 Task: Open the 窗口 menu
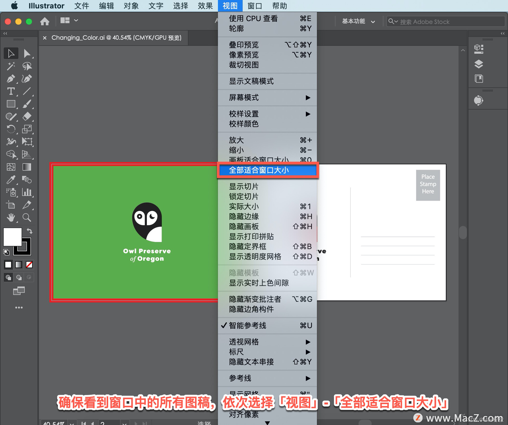255,6
